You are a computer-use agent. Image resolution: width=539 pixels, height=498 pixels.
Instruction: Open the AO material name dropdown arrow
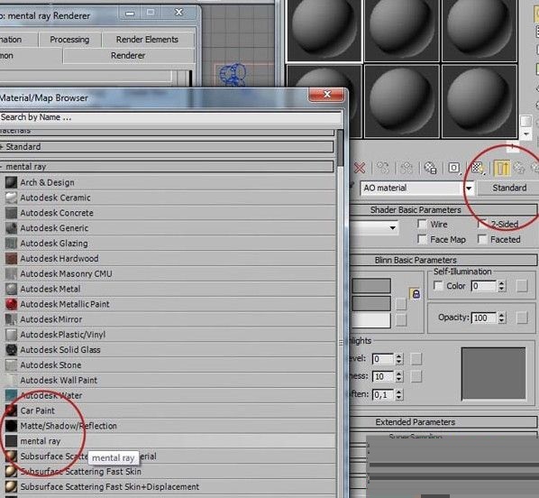coord(469,188)
